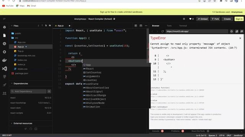The width and height of the screenshot is (245, 137).
Task: Close the TypeError overlay
Action: pyautogui.click(x=240, y=38)
